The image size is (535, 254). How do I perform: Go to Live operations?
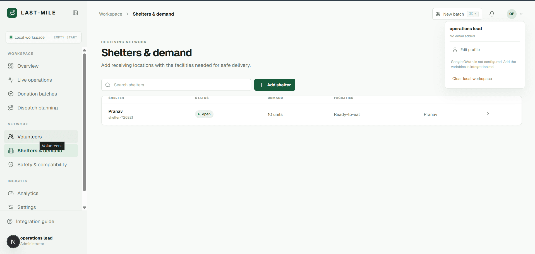pyautogui.click(x=41, y=80)
